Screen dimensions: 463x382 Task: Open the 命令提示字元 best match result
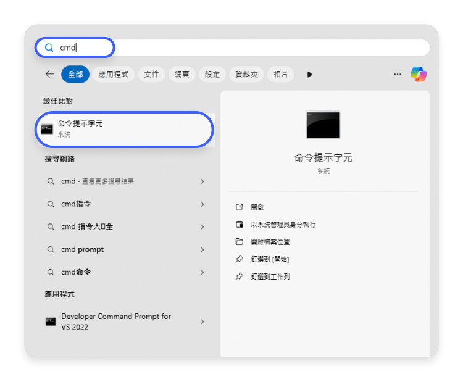point(123,128)
